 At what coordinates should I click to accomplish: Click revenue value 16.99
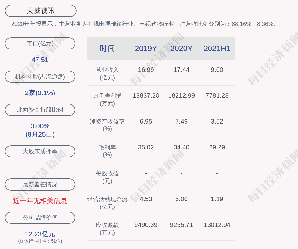pyautogui.click(x=146, y=70)
